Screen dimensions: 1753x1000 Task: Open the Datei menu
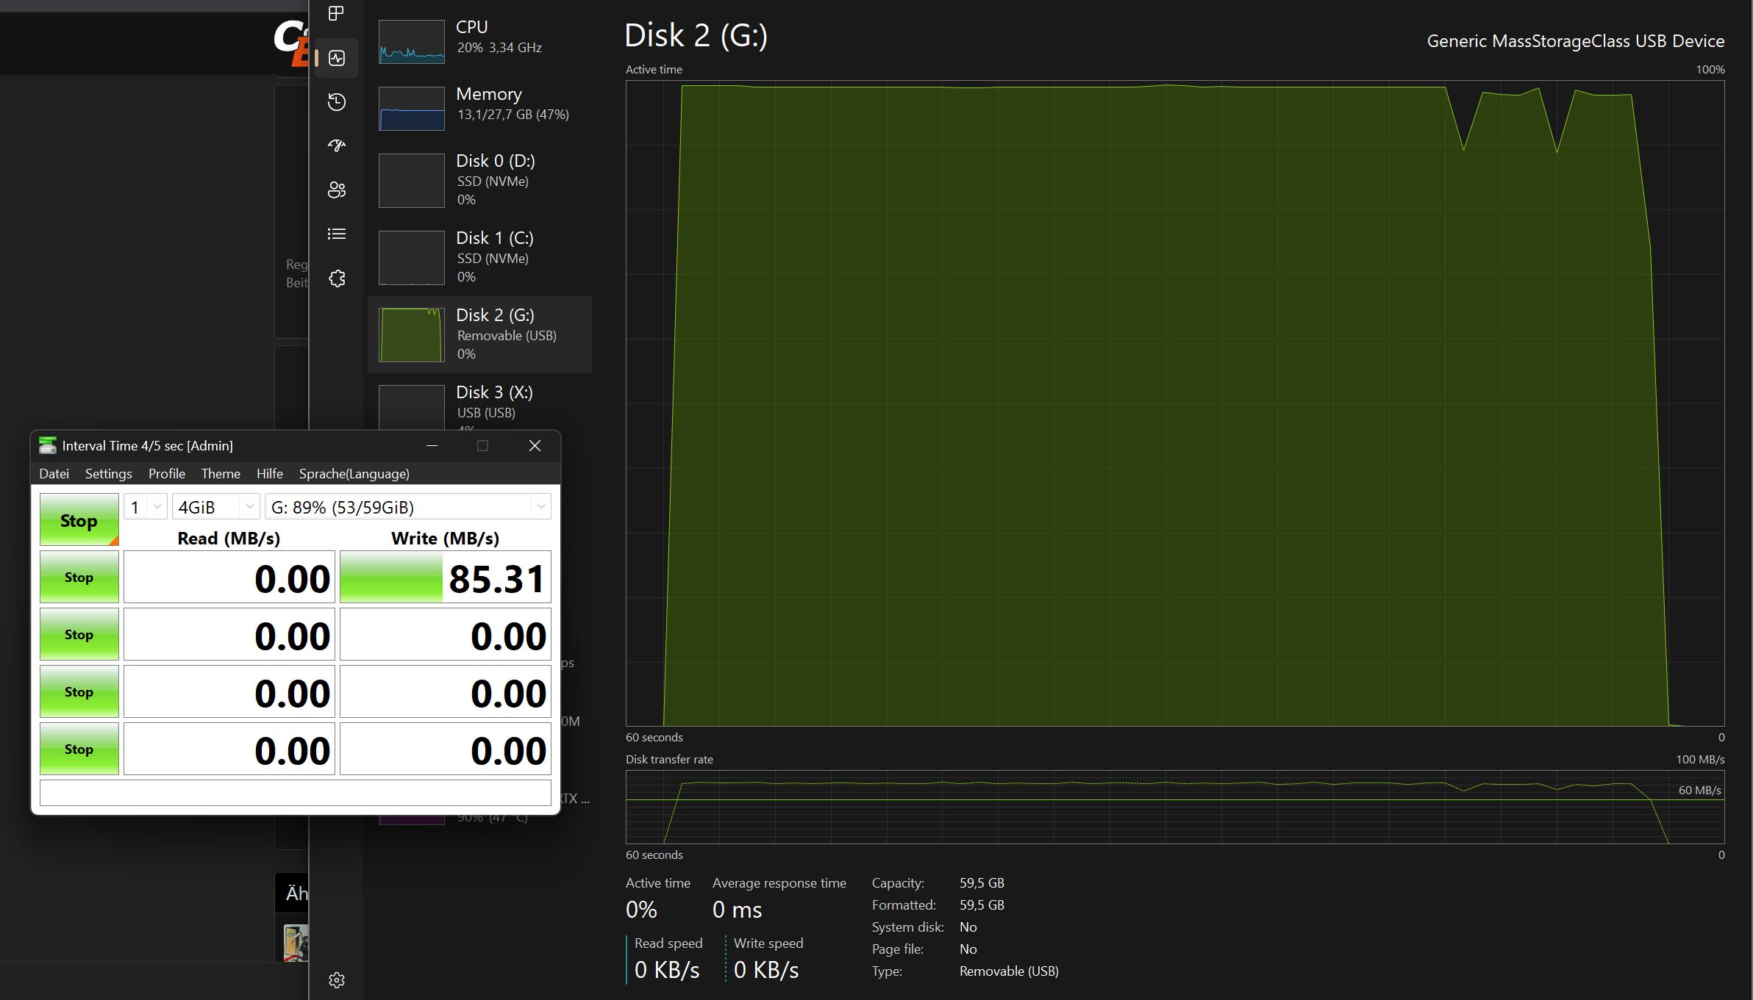[x=54, y=474]
